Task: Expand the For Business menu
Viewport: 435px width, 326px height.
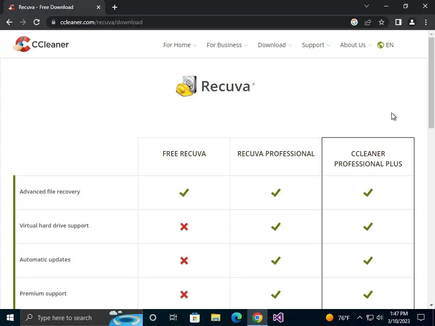Action: coord(227,45)
